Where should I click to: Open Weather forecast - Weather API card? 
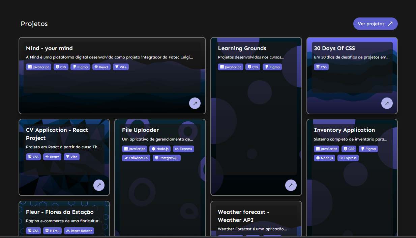tap(244, 216)
